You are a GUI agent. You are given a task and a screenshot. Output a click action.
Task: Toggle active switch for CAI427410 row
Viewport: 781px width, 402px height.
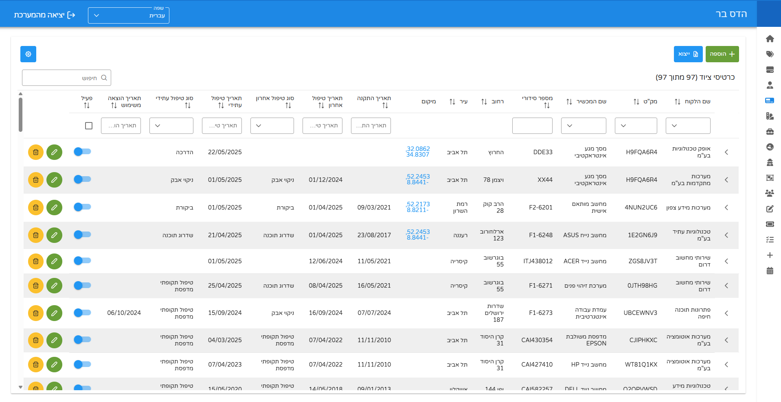[82, 365]
